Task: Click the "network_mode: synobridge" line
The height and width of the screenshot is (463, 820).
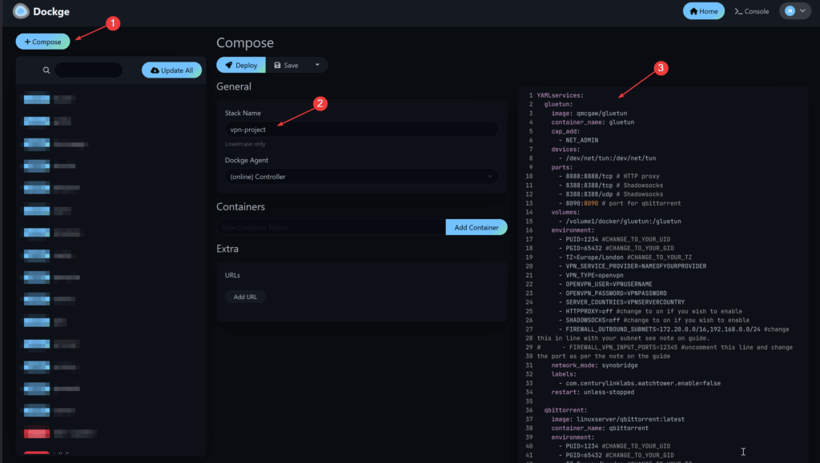Action: click(x=595, y=365)
